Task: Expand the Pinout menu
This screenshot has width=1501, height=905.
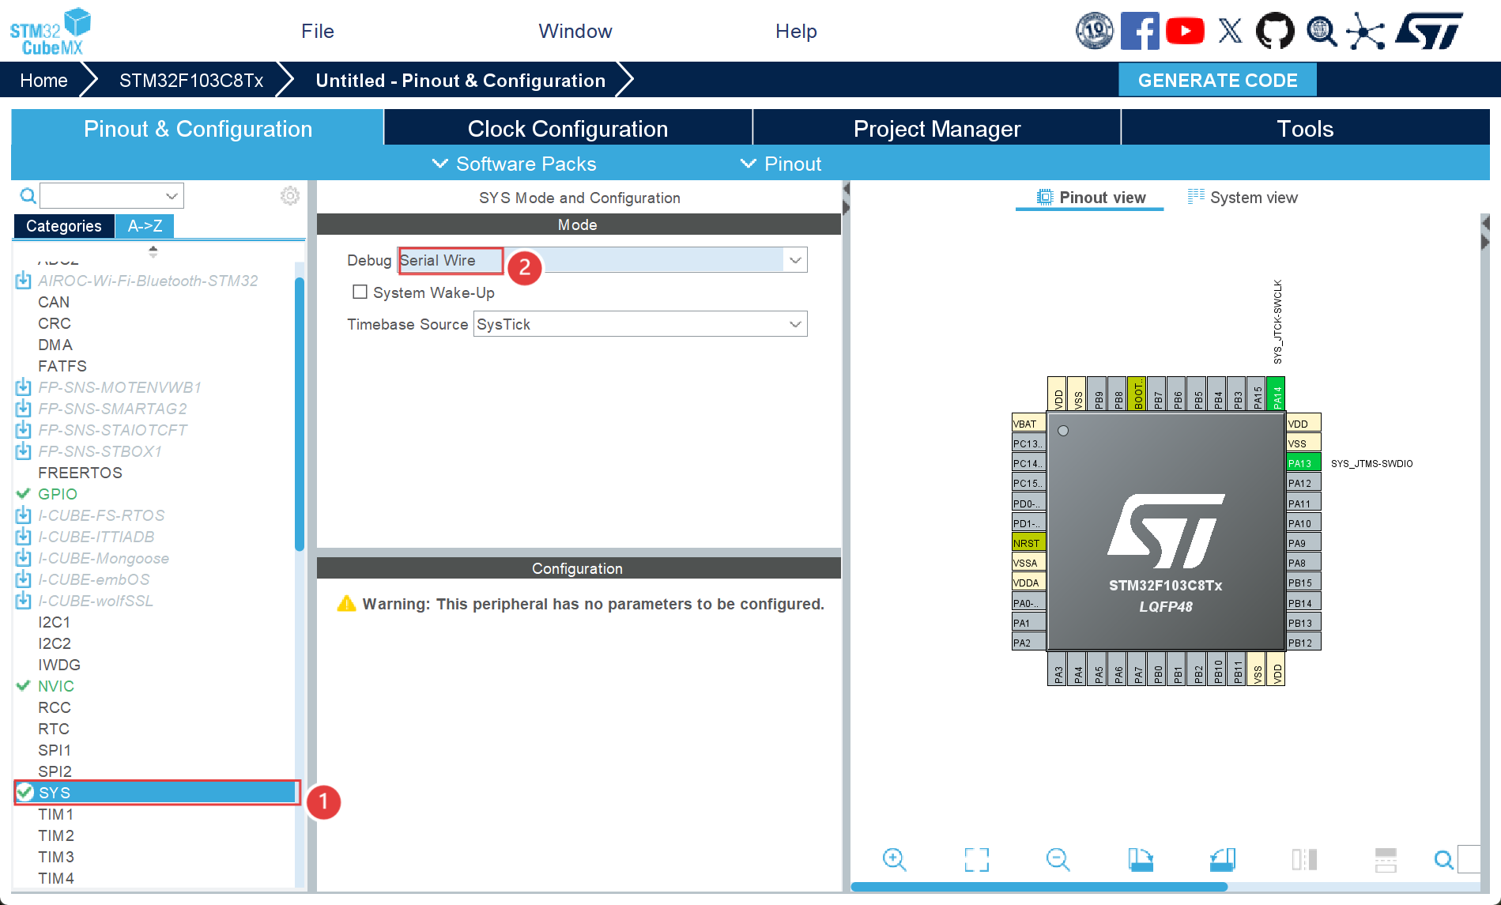Action: (x=781, y=164)
